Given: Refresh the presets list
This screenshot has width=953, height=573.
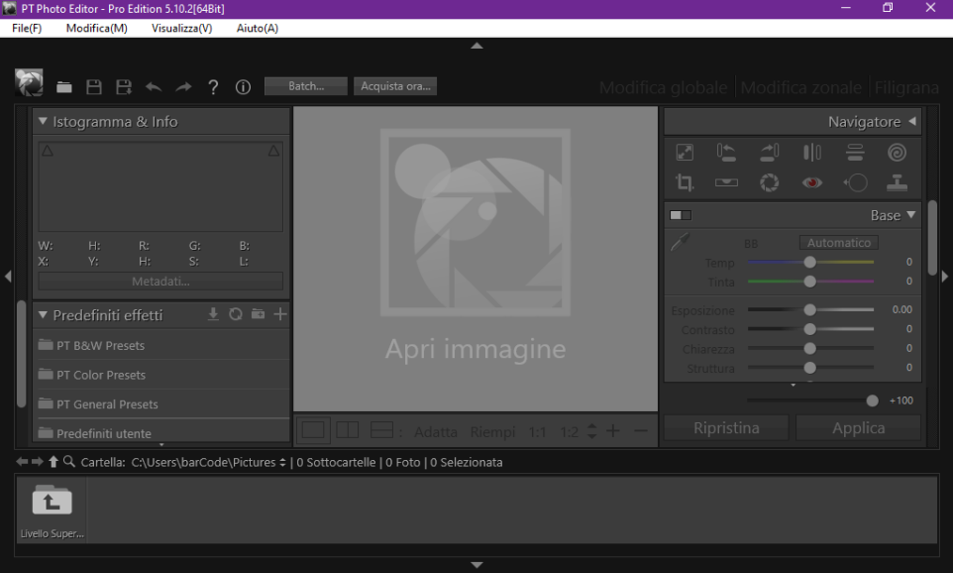Looking at the screenshot, I should pyautogui.click(x=236, y=314).
